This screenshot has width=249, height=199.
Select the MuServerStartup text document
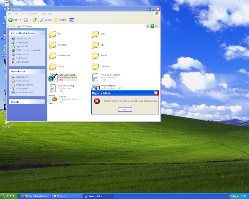point(53,88)
